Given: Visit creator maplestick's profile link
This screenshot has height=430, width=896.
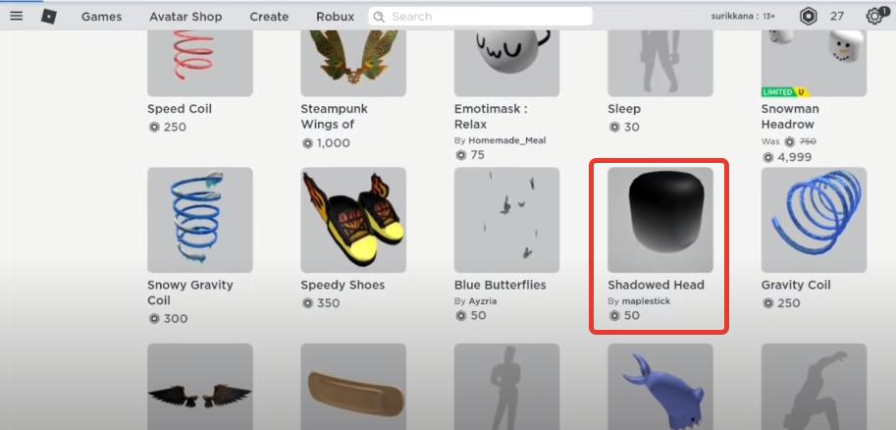Looking at the screenshot, I should pyautogui.click(x=646, y=300).
